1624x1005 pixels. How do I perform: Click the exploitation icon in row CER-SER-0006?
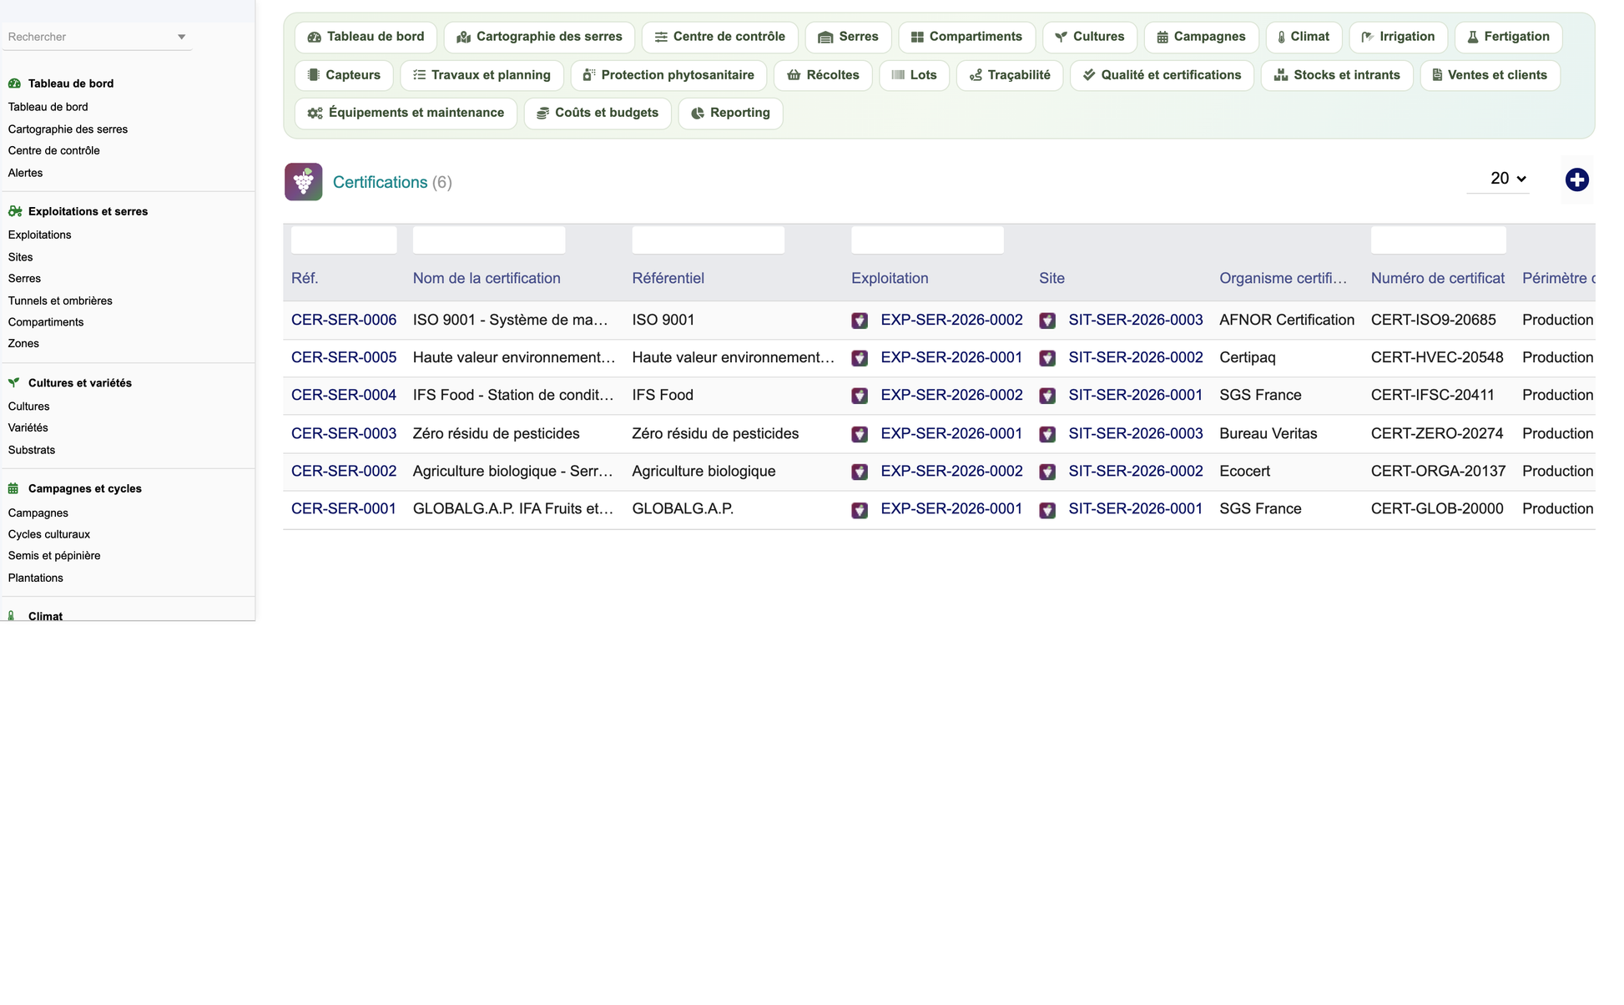click(x=860, y=321)
